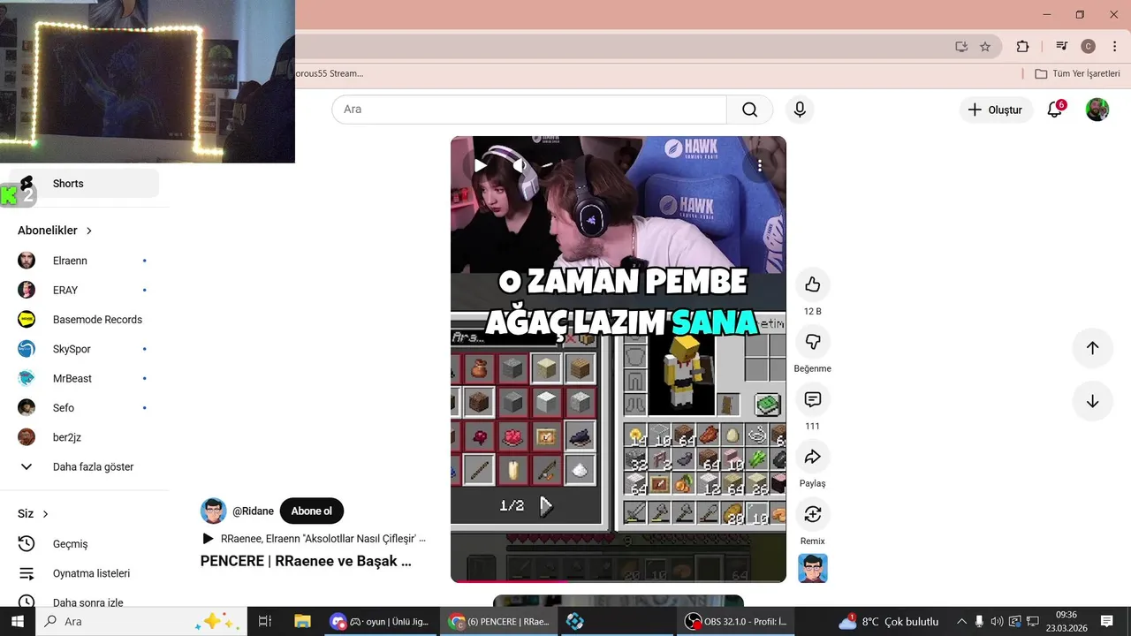Click the install app icon in address bar

click(961, 47)
